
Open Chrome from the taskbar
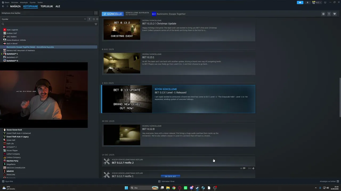point(174,188)
